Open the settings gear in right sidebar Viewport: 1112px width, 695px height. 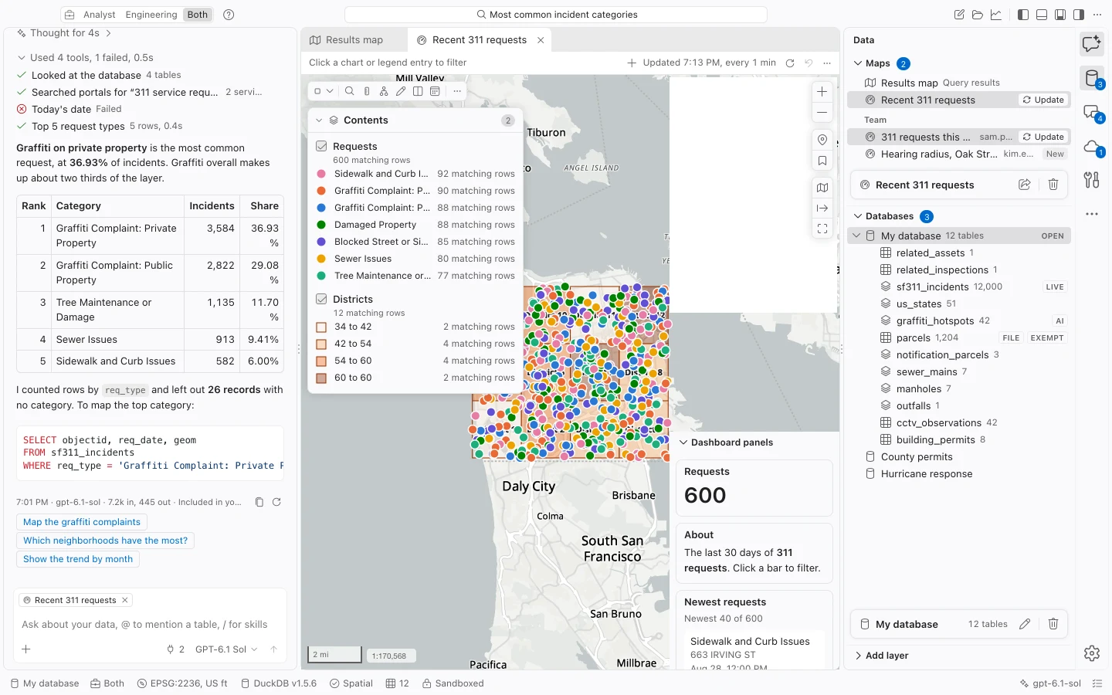1092,653
